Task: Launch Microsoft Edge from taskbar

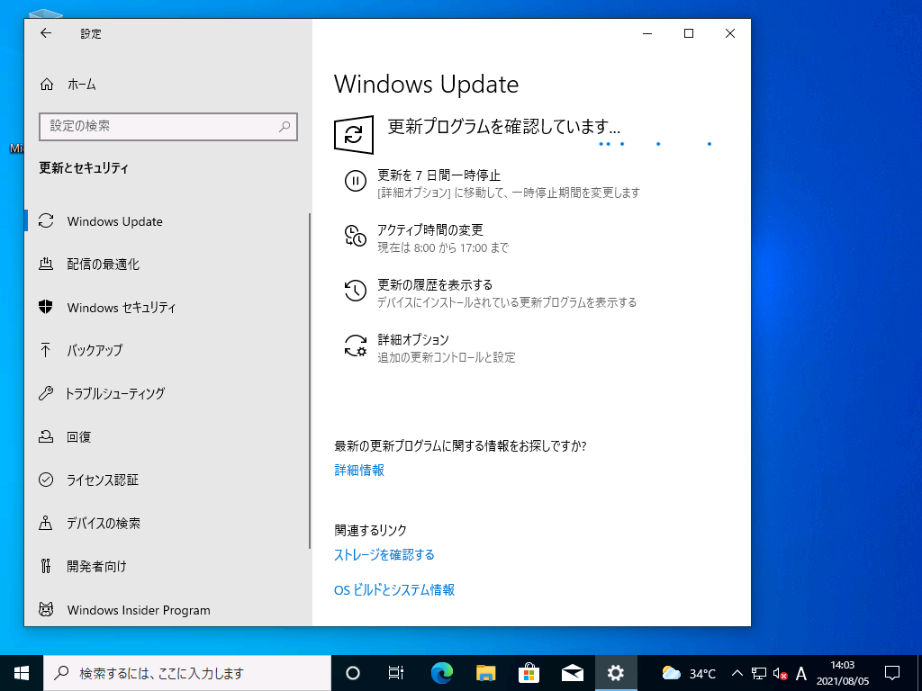Action: (x=441, y=673)
